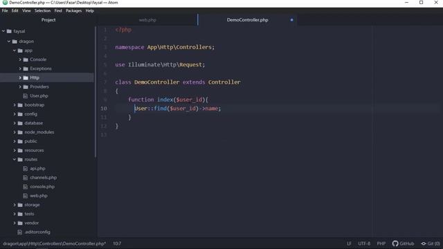Expand the Console folder chevron
Screen dimensions: 443x249
(x=20, y=59)
